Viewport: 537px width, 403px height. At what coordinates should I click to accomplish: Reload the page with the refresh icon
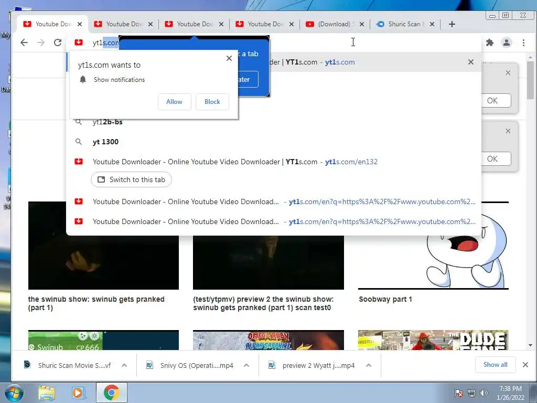[x=58, y=43]
